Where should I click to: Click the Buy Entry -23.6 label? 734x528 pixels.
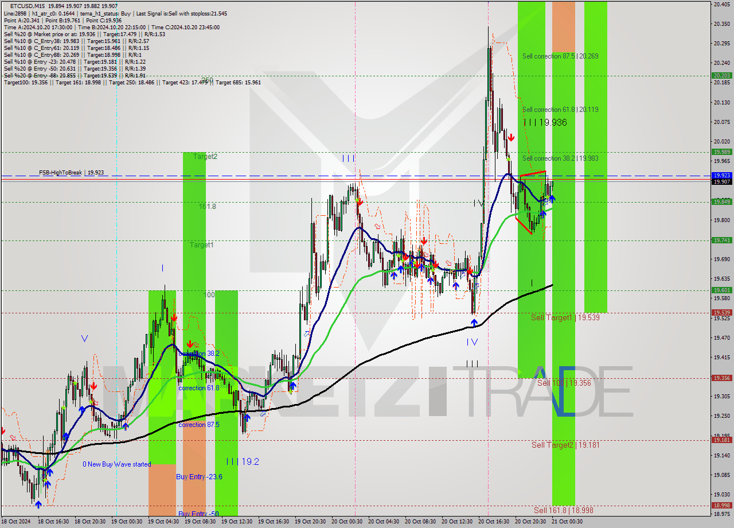click(199, 477)
